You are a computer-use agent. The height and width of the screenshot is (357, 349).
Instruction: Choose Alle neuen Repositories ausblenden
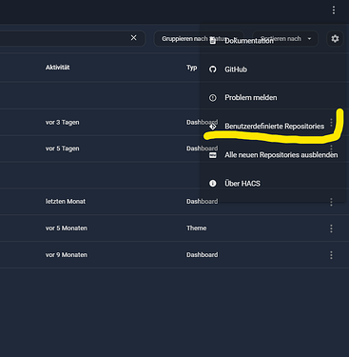[x=273, y=155]
